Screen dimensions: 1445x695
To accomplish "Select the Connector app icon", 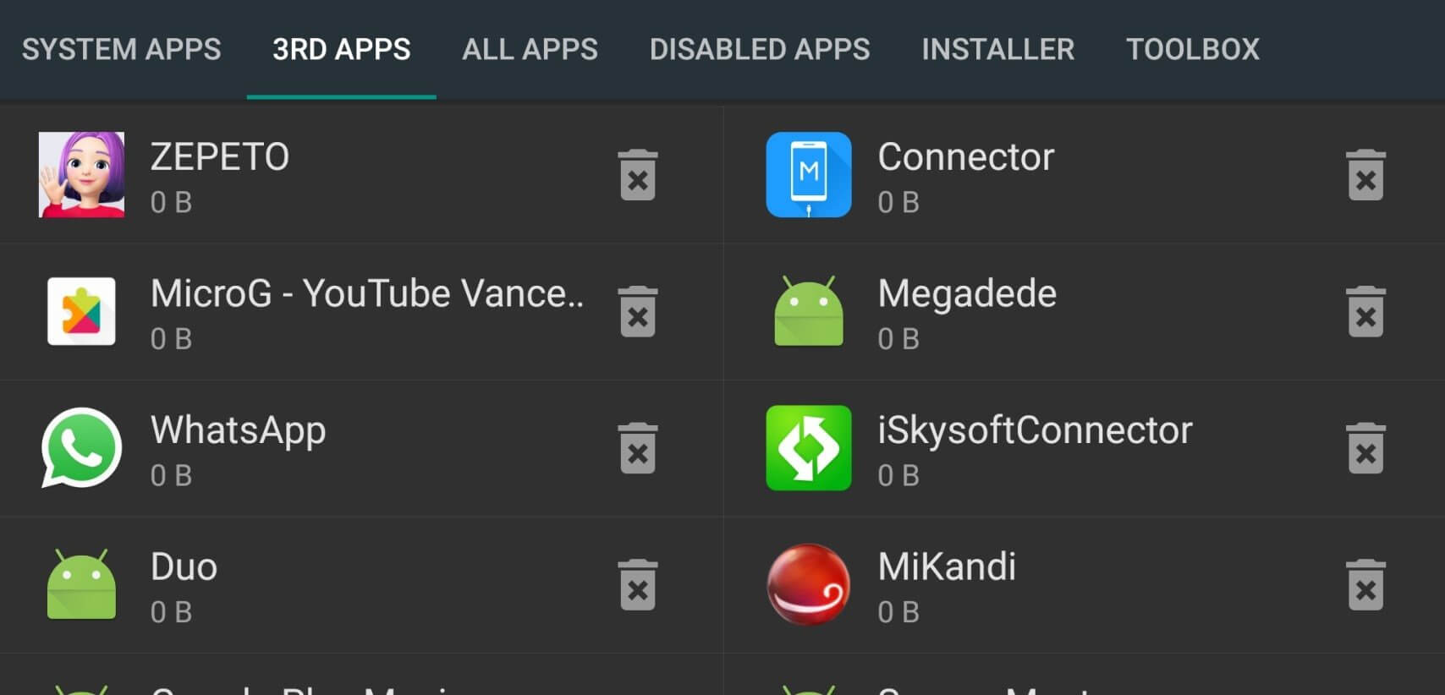I will (x=808, y=174).
